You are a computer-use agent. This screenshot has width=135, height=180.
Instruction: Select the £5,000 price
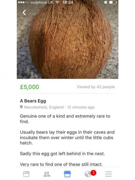click(x=30, y=87)
